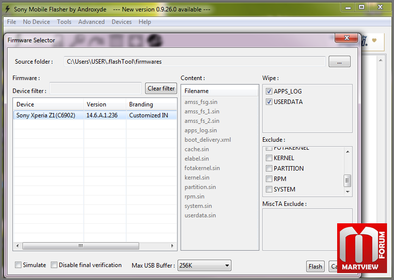Screen dimensions: 394x280
Task: Open the Tools menu
Action: 64,22
